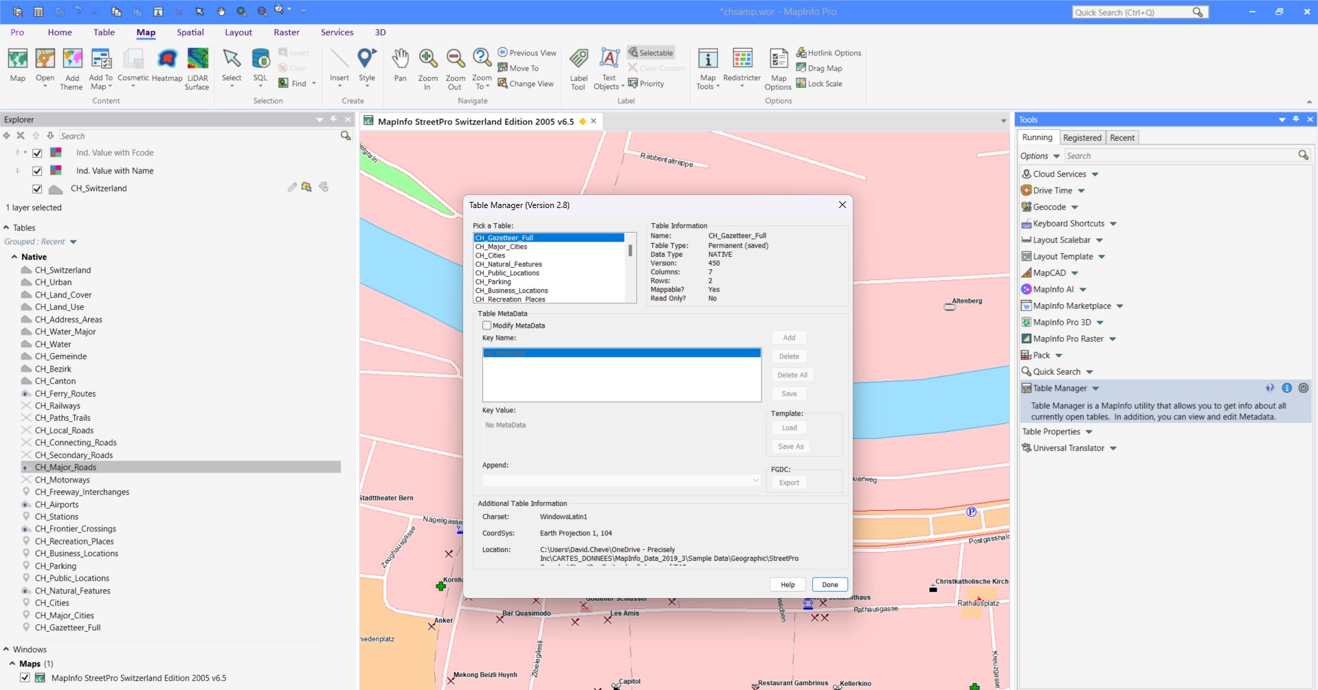Viewport: 1318px width, 690px height.
Task: Expand the Geocode dropdown arrow
Action: (1075, 207)
